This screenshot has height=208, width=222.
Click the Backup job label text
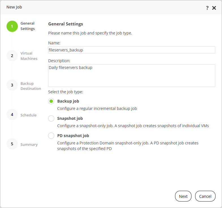[68, 101]
